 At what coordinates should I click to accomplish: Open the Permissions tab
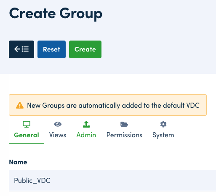124,135
